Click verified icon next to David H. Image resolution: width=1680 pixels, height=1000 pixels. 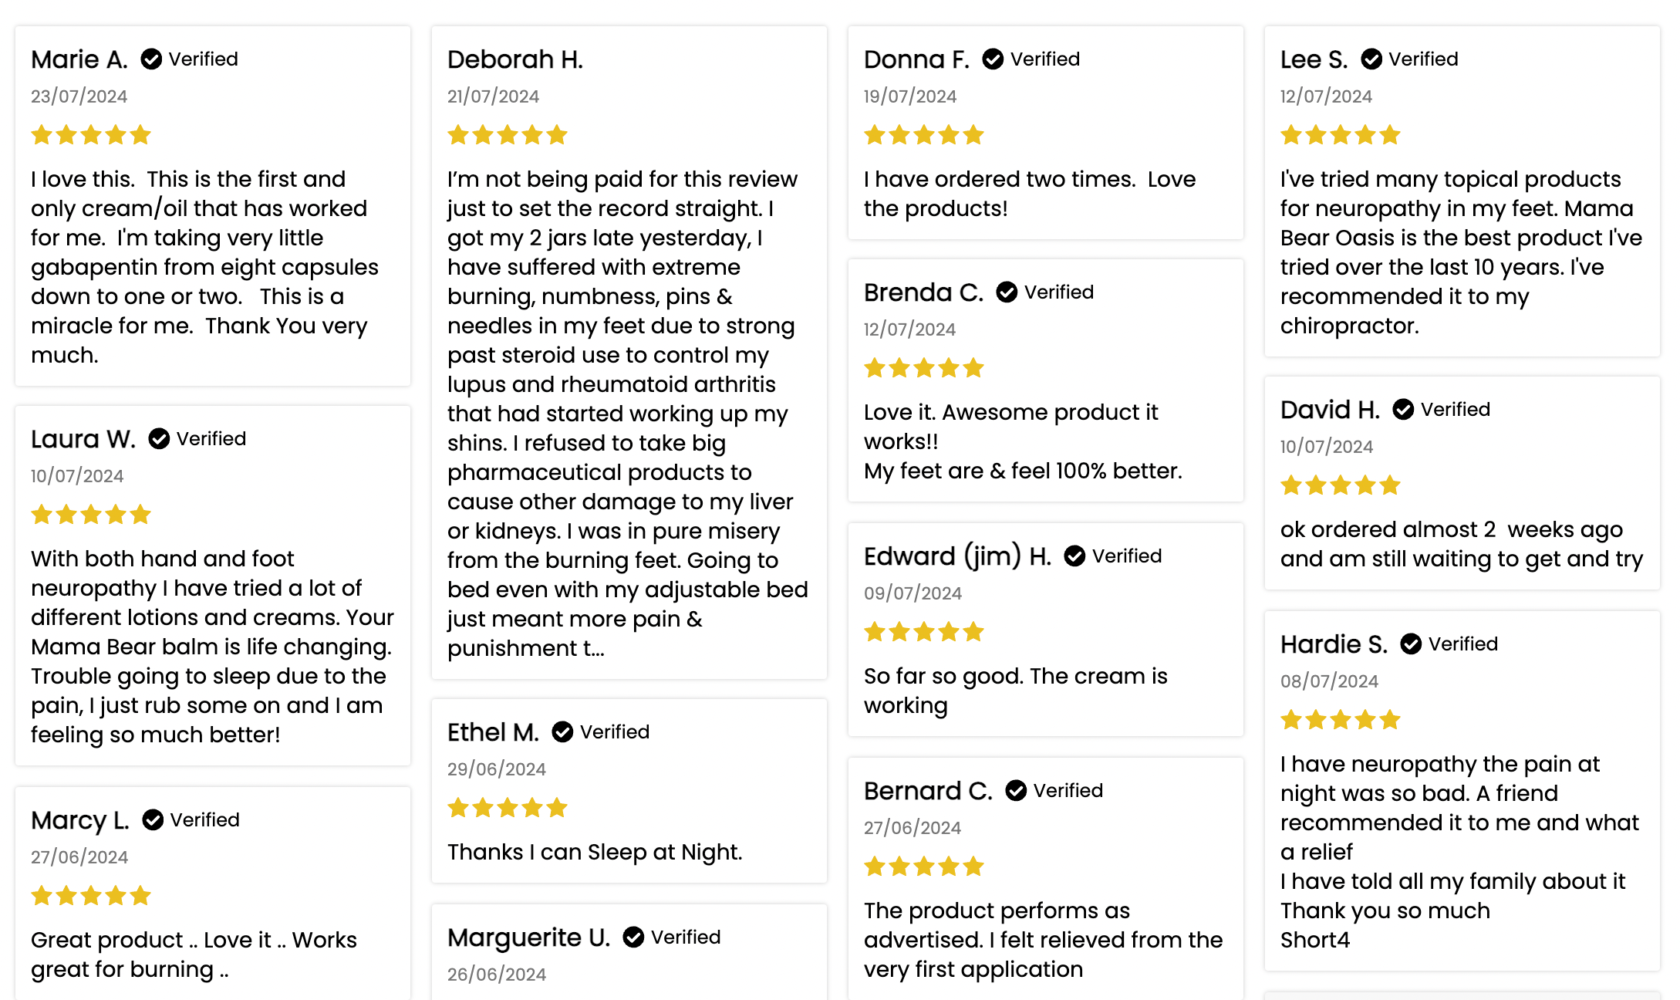(1403, 410)
